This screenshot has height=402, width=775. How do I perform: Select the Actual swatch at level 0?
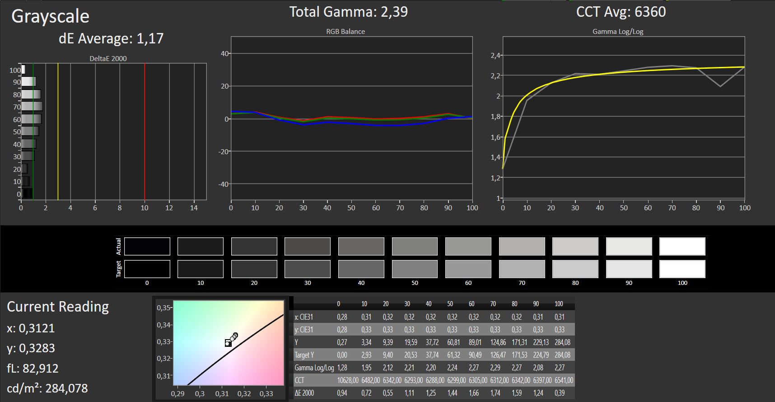(x=147, y=246)
